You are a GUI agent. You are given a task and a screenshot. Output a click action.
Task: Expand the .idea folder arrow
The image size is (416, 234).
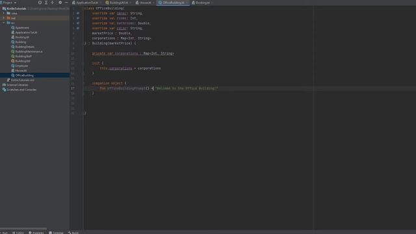4,13
